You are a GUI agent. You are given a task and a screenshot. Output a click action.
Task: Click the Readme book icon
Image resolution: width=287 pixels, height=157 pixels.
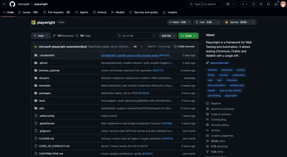(207, 103)
